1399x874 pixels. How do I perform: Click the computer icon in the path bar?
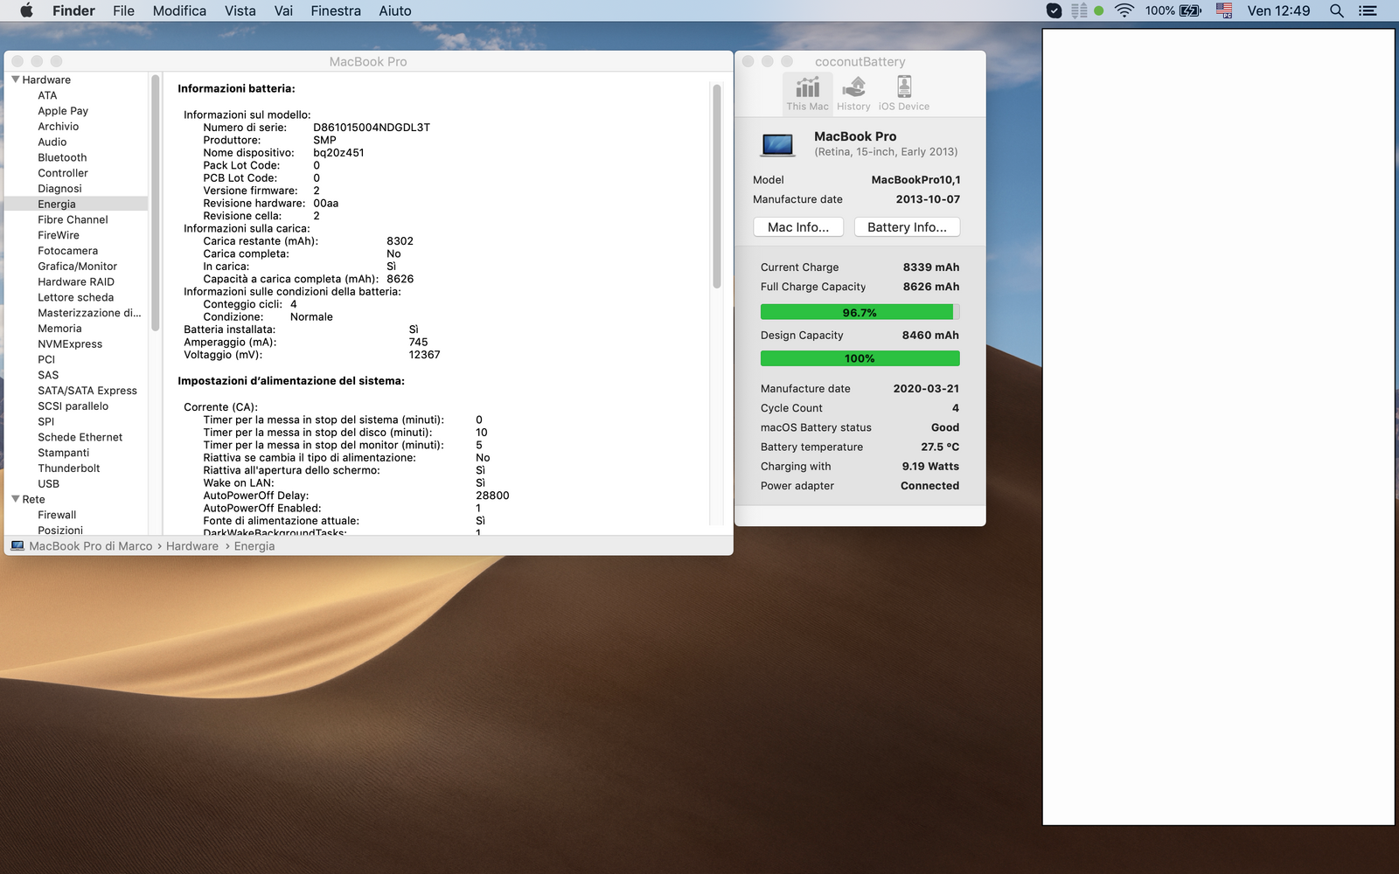(17, 545)
